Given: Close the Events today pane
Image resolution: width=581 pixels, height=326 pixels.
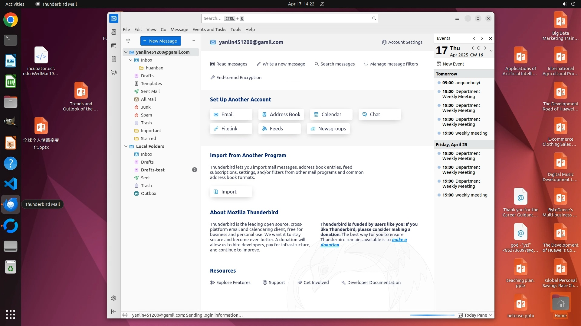Looking at the screenshot, I should [491, 38].
